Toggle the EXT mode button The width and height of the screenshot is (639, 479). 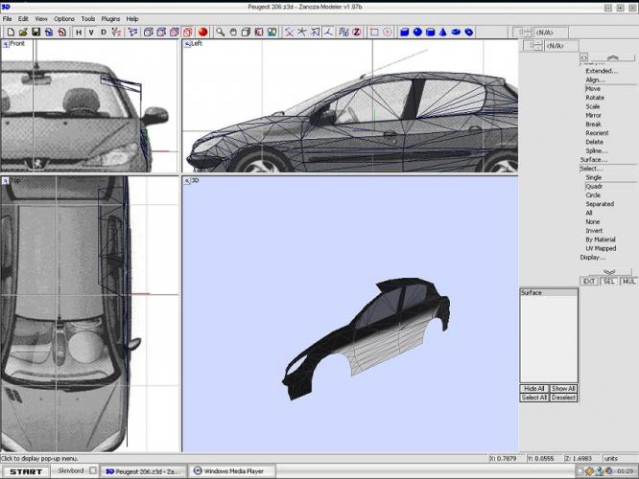[x=590, y=282]
